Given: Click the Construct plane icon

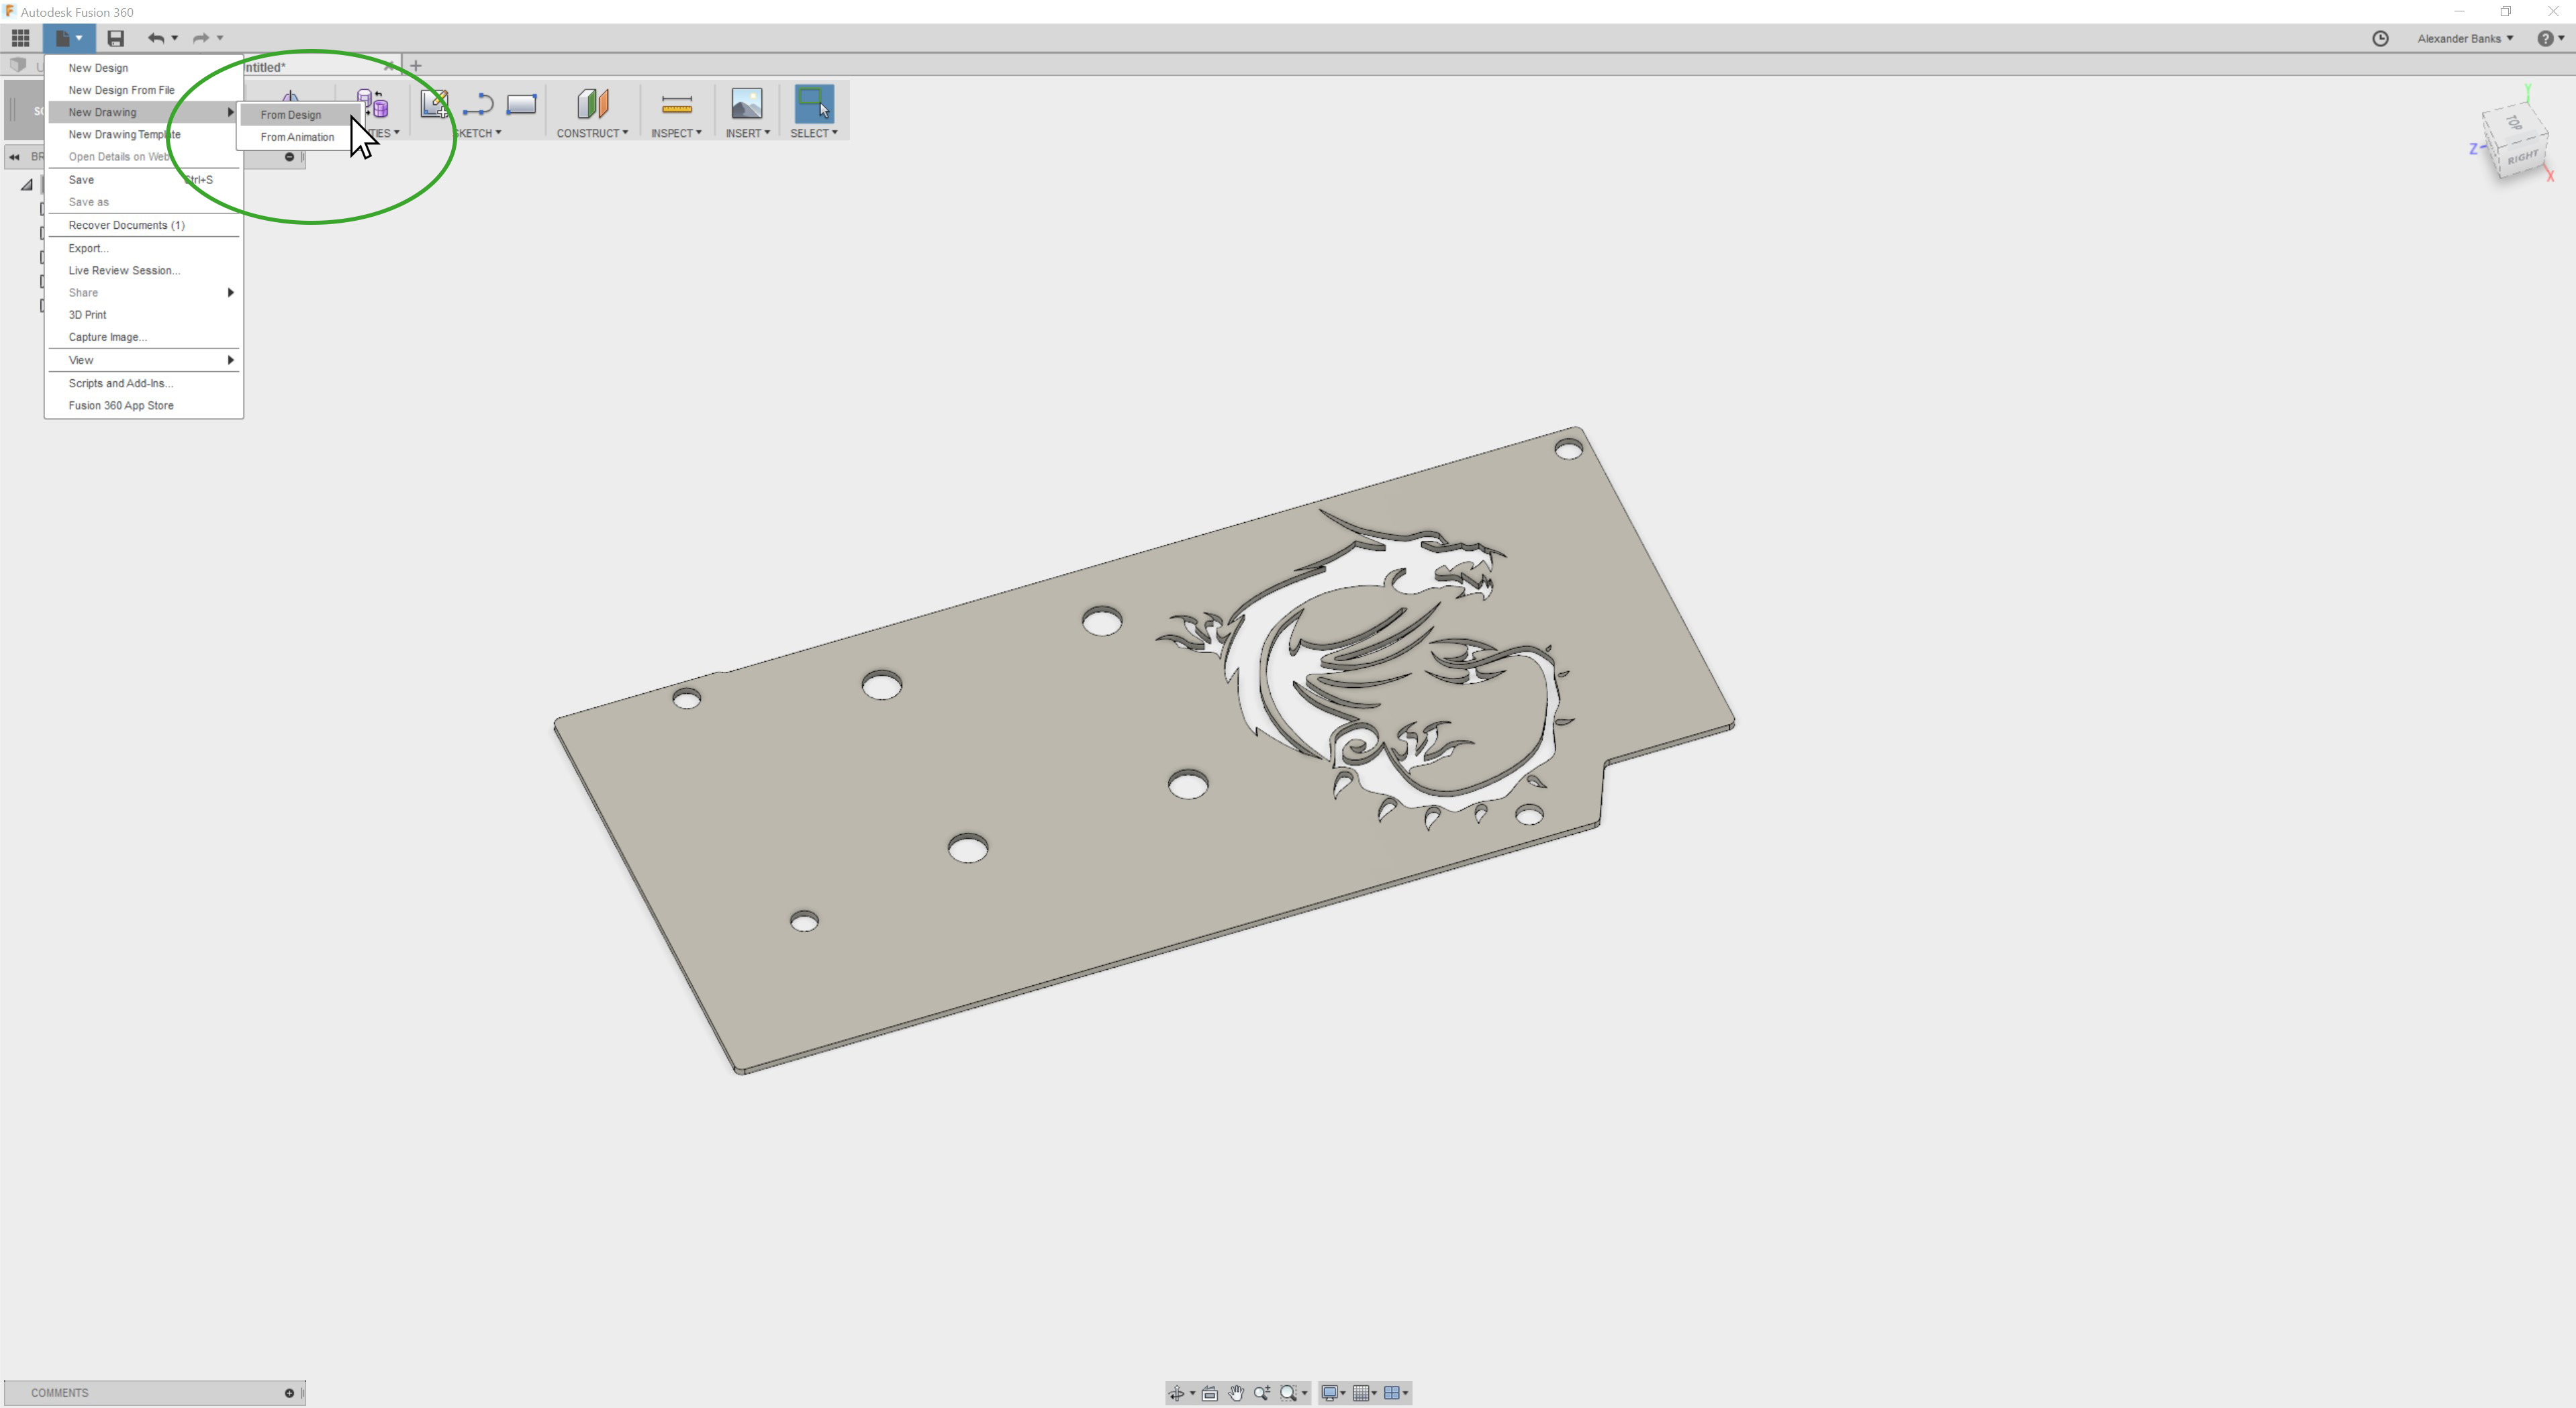Looking at the screenshot, I should tap(592, 104).
